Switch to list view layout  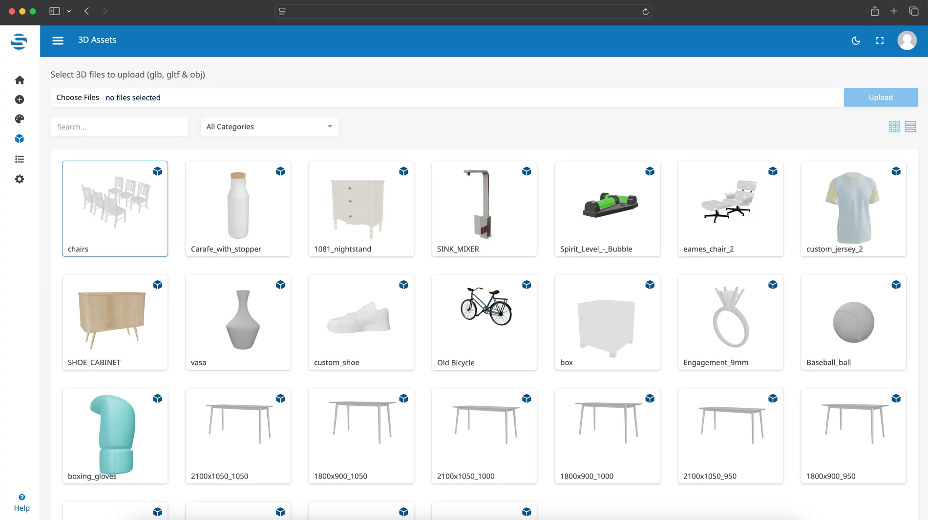tap(910, 127)
